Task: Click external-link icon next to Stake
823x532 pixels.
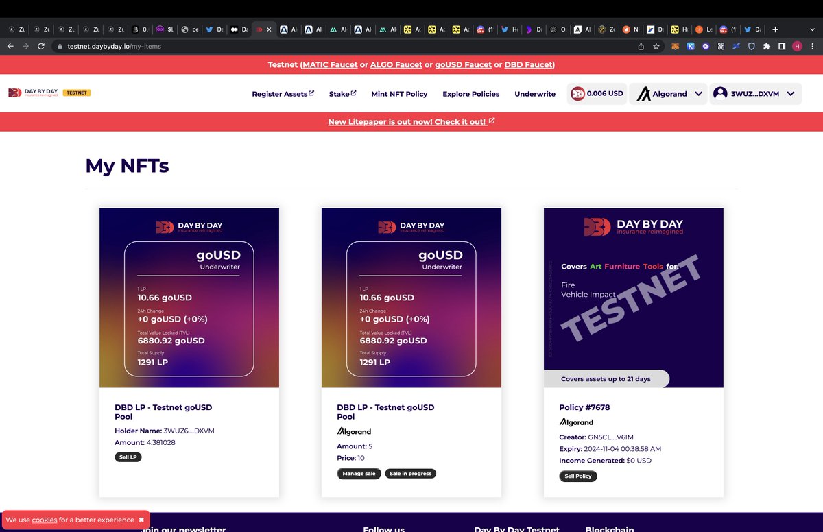Action: pos(354,93)
